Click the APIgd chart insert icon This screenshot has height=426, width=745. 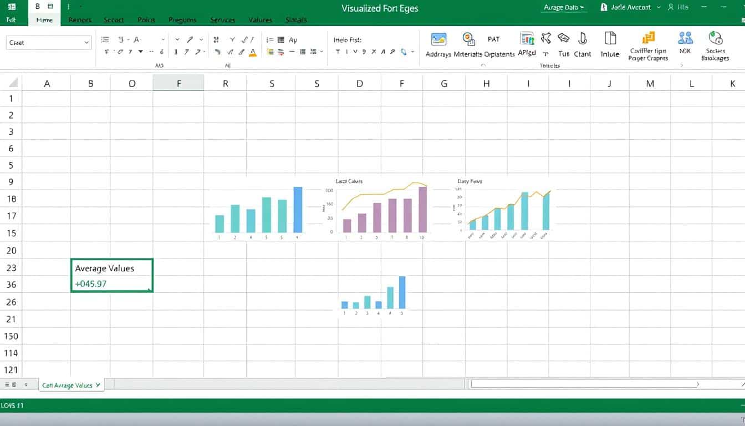527,40
